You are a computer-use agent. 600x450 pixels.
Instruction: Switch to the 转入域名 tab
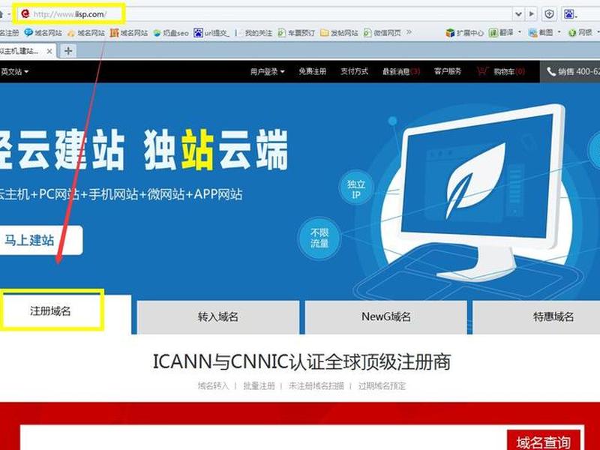218,317
